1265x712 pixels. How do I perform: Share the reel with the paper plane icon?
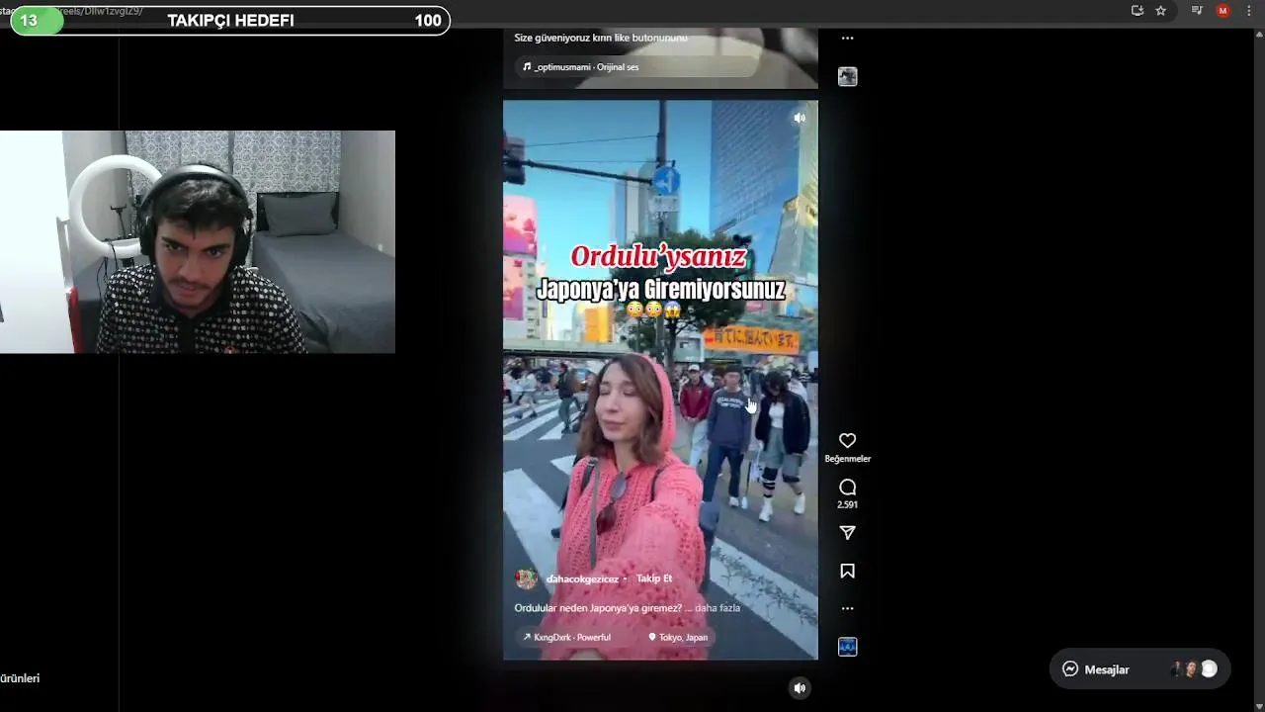[x=847, y=533]
